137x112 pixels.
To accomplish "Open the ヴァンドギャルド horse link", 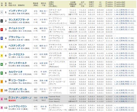I will [18, 63].
